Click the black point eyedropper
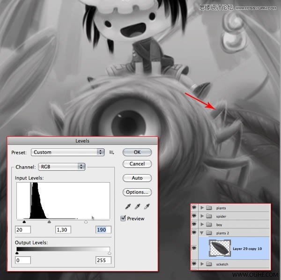 point(128,206)
